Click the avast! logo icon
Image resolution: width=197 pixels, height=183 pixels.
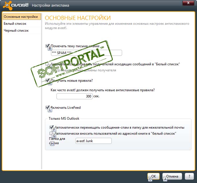[8, 5]
